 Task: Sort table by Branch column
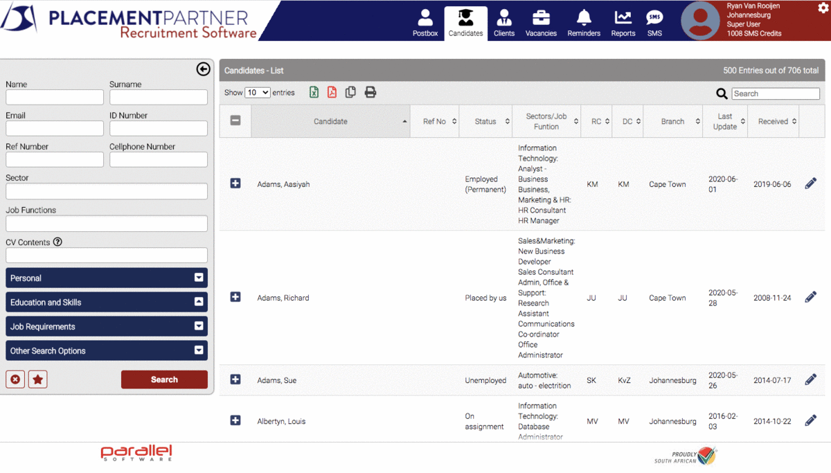tap(672, 121)
